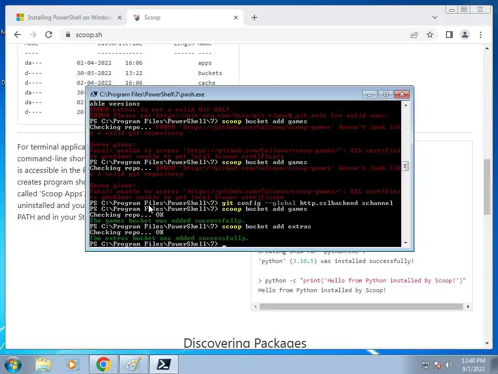The height and width of the screenshot is (374, 498).
Task: Click the 'cache' directory name in listing
Action: pos(207,83)
